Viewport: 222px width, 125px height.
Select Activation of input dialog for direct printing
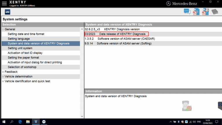click(x=35, y=62)
